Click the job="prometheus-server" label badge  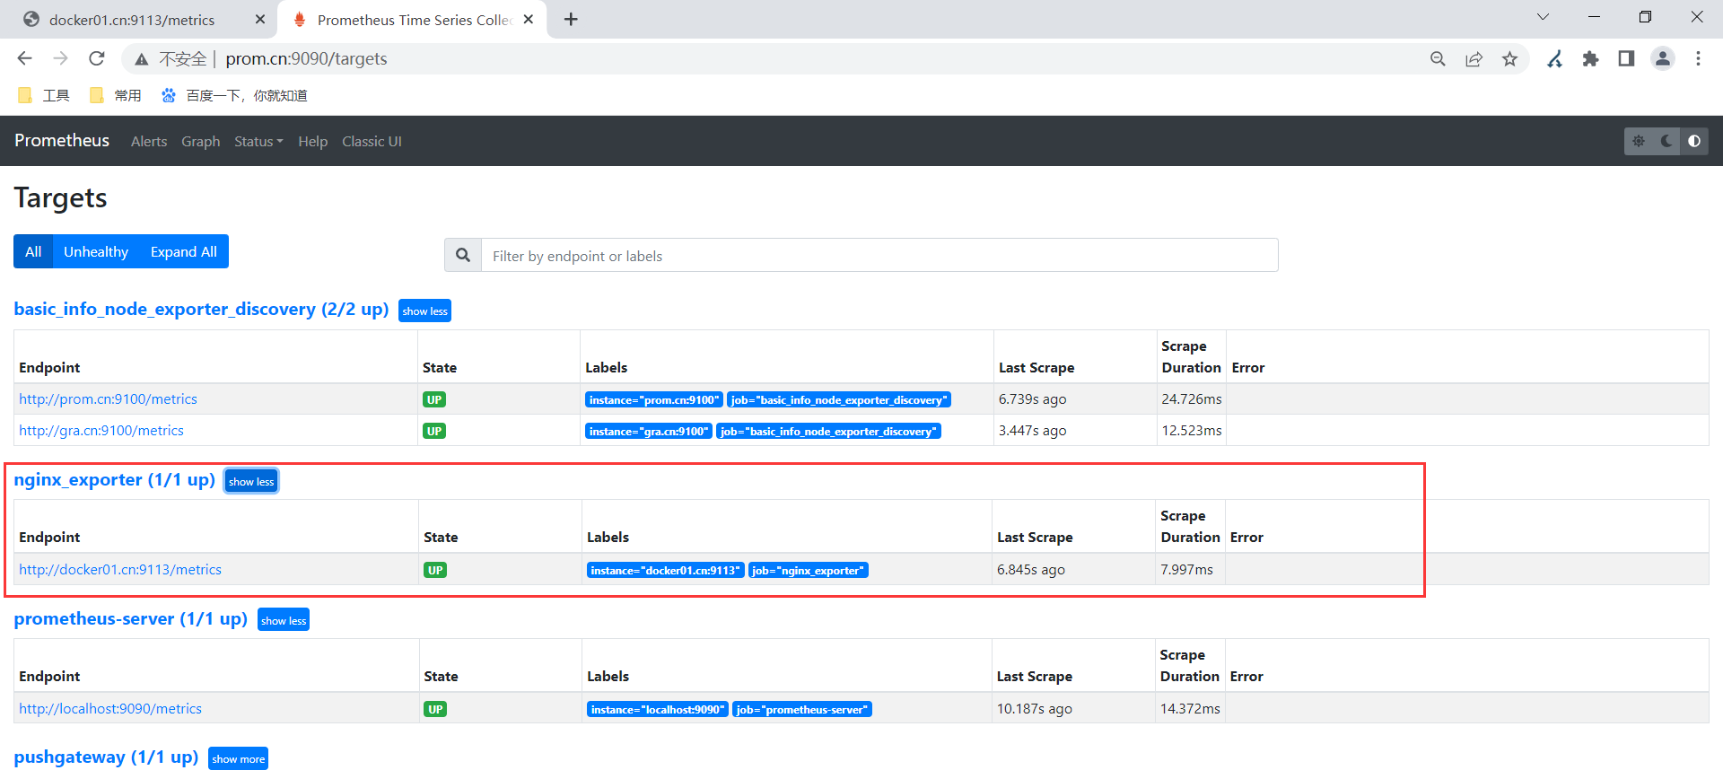coord(802,710)
